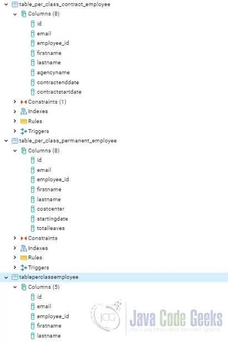228x342 pixels.
Task: Expand Triggers under permanent_employee table
Action: [x=15, y=267]
